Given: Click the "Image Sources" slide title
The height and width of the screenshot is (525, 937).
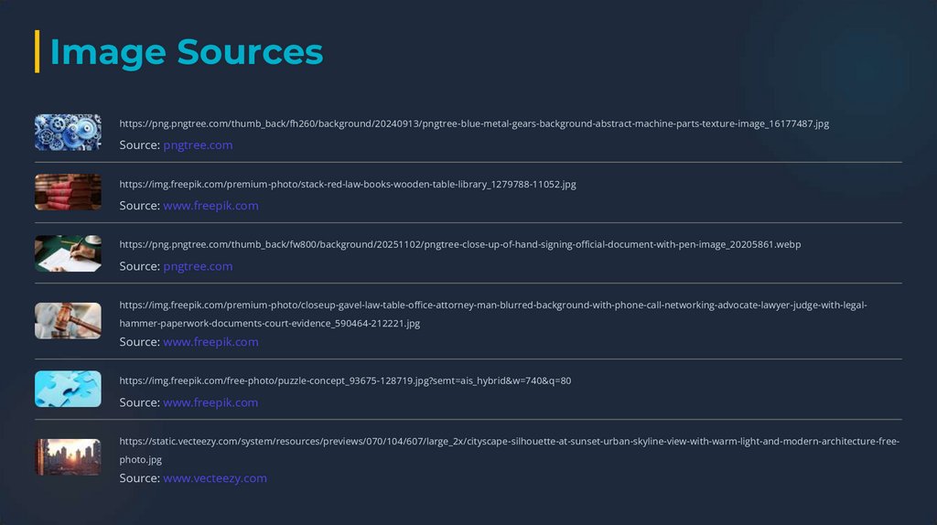Looking at the screenshot, I should [187, 52].
